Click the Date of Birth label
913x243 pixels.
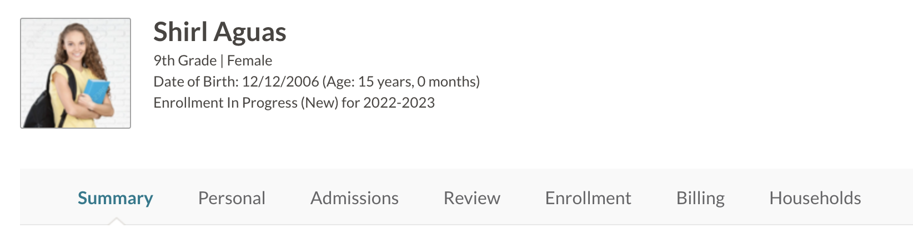[x=196, y=82]
